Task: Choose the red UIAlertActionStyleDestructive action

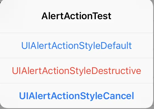Action: click(76, 71)
